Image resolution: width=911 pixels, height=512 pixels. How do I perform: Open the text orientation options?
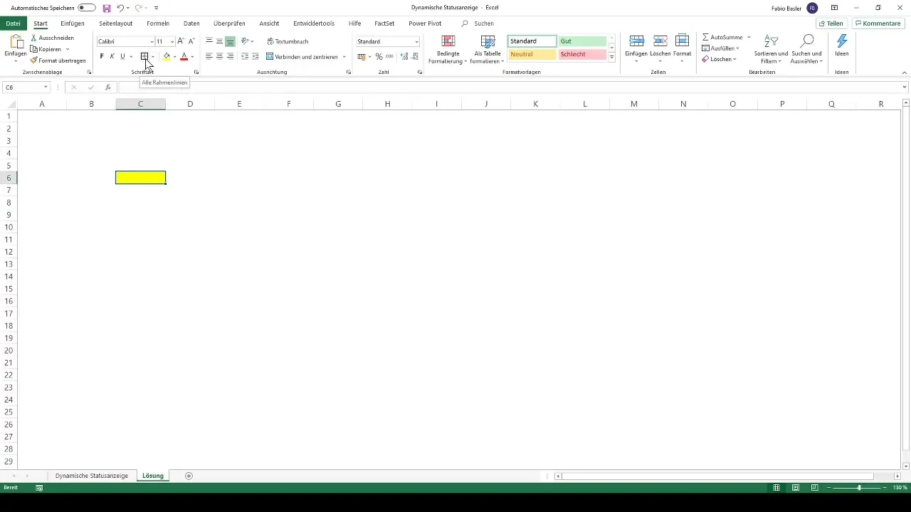pos(247,41)
